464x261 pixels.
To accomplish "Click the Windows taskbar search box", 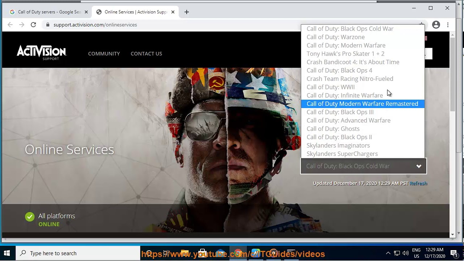I will click(x=77, y=253).
